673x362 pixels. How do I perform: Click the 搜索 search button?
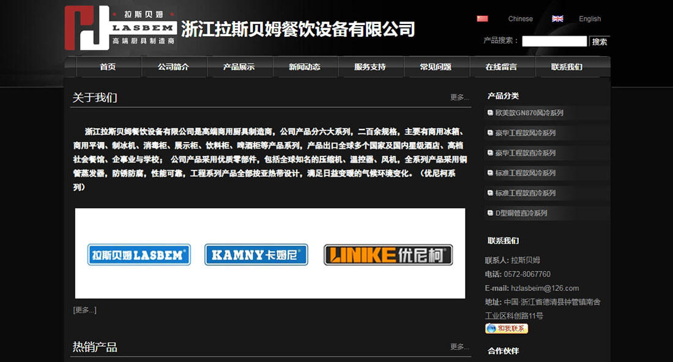(x=598, y=41)
